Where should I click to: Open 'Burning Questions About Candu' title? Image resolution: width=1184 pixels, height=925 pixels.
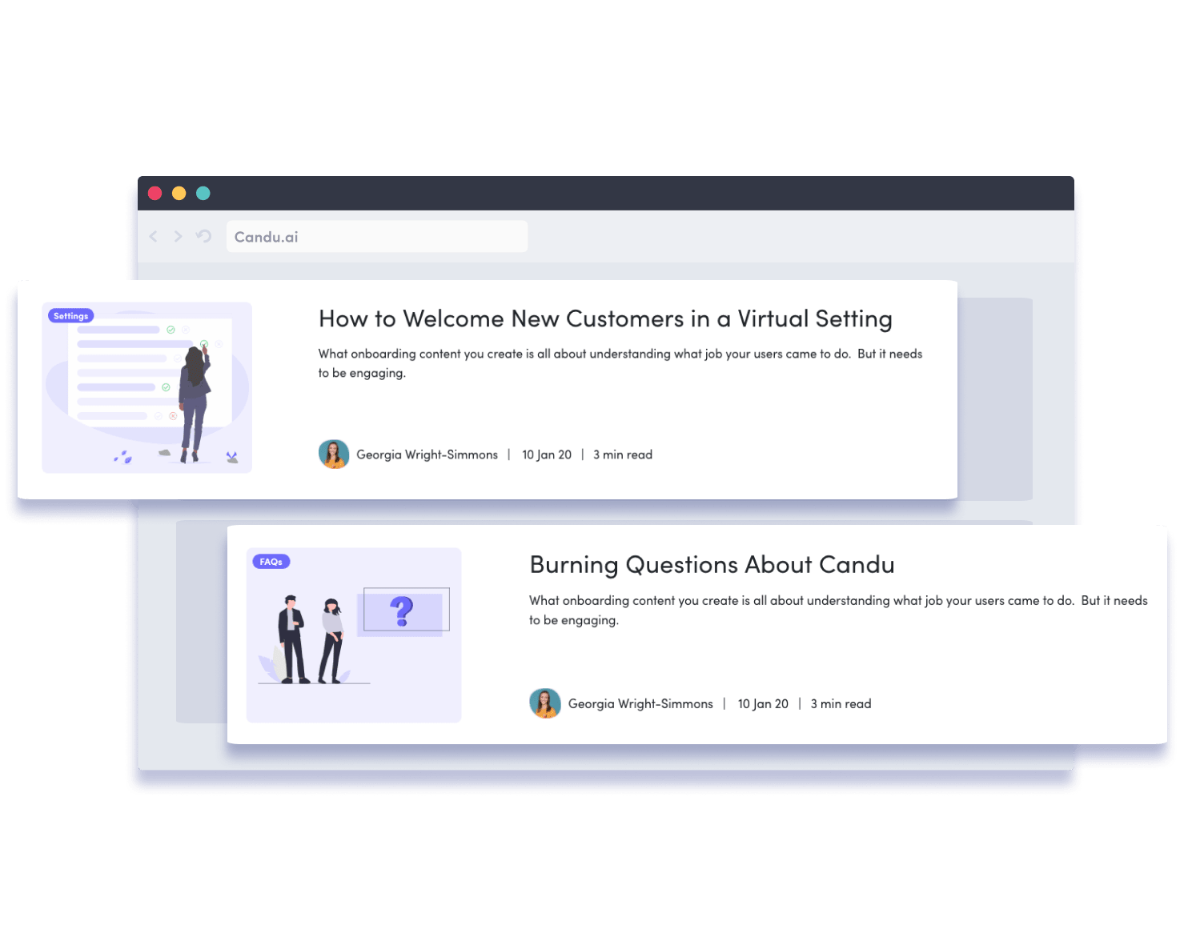click(x=712, y=565)
